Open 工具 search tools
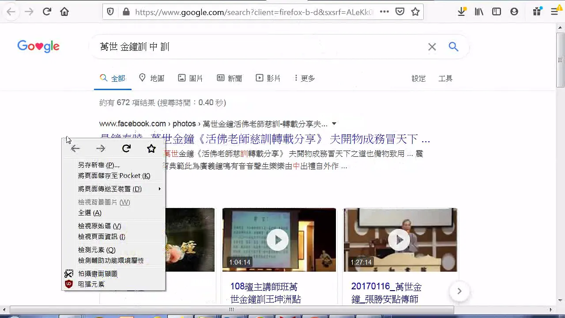 [445, 79]
